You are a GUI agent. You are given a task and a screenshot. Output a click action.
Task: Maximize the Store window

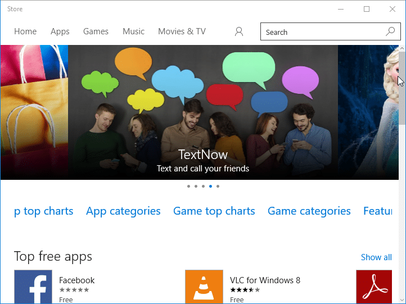click(367, 9)
